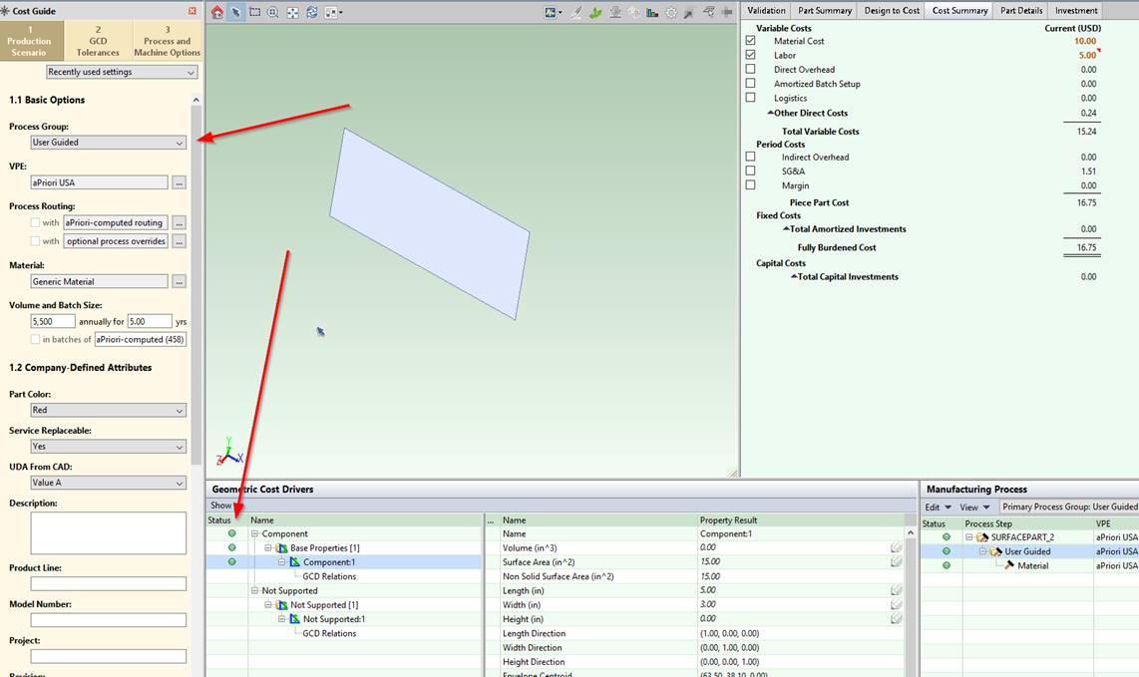The image size is (1139, 677).
Task: Open the Process Group dropdown
Action: 108,143
